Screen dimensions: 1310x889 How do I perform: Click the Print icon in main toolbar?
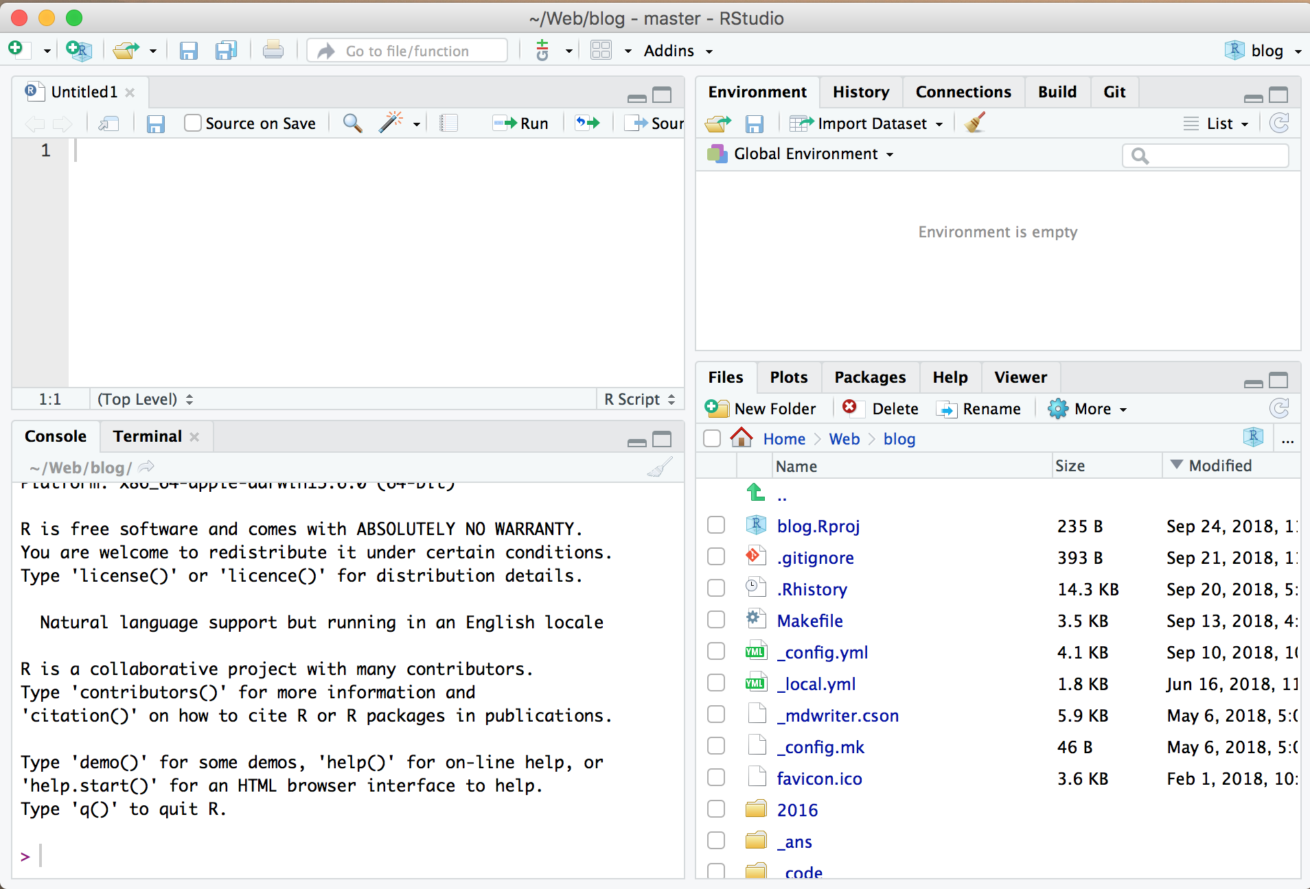(x=273, y=50)
